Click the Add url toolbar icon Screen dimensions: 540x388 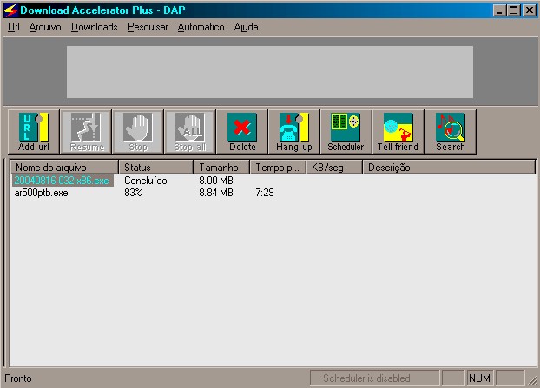pos(34,132)
